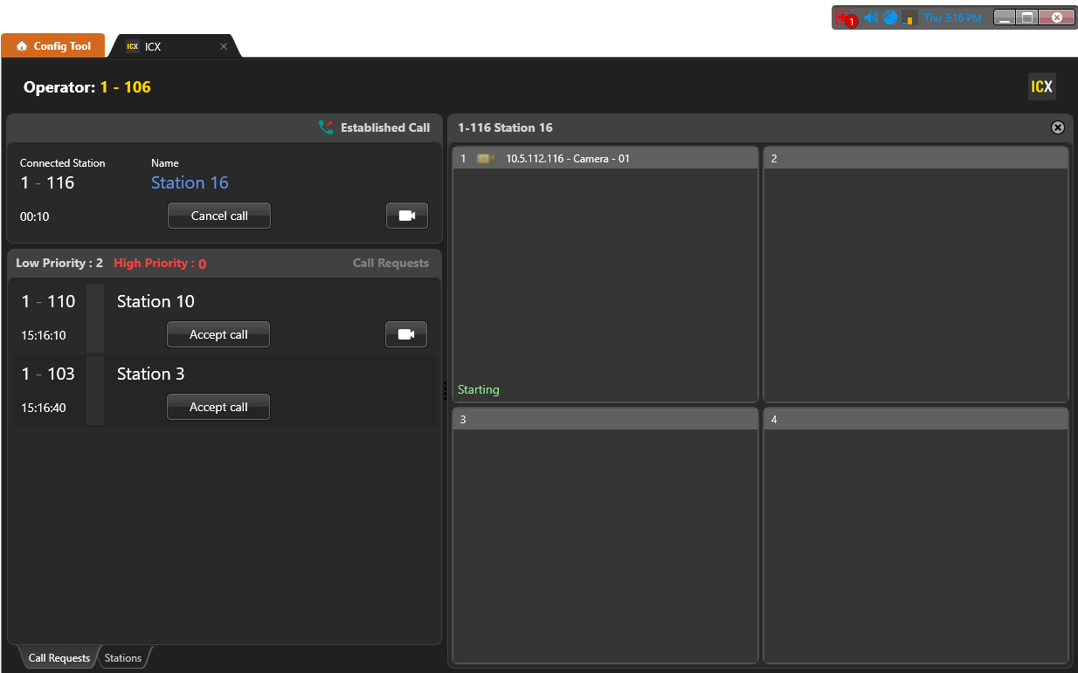Open video for Station 10 call request
The image size is (1078, 673).
pos(406,334)
